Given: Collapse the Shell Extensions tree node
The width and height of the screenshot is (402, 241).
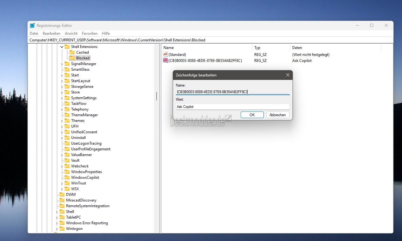Looking at the screenshot, I should tap(62, 47).
